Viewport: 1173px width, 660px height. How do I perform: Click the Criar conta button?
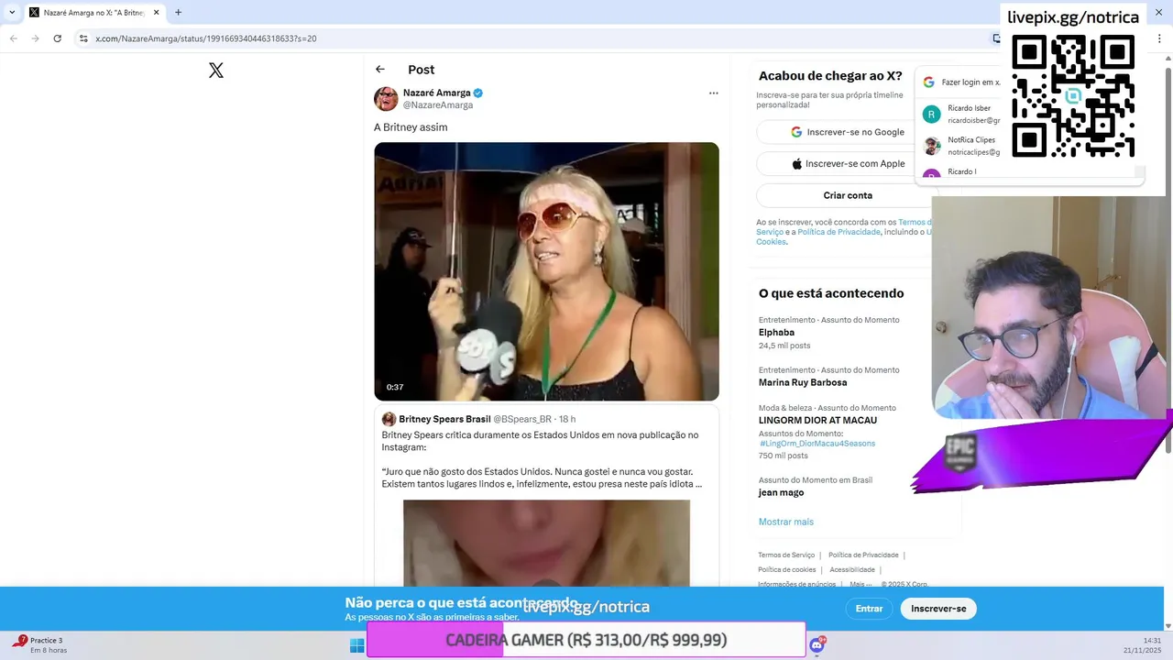pos(847,195)
